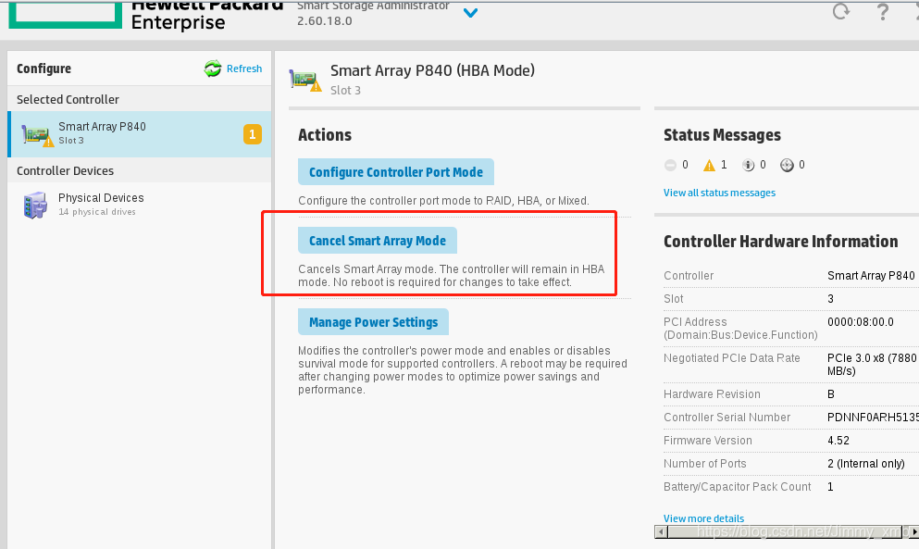Click the Firmware Version value "4.52"

point(838,441)
